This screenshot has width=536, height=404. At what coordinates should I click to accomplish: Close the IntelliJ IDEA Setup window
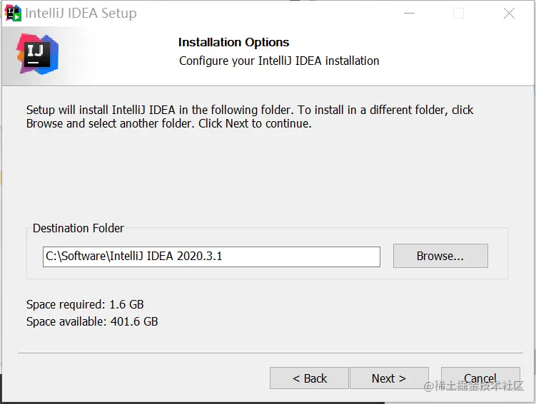[x=509, y=14]
